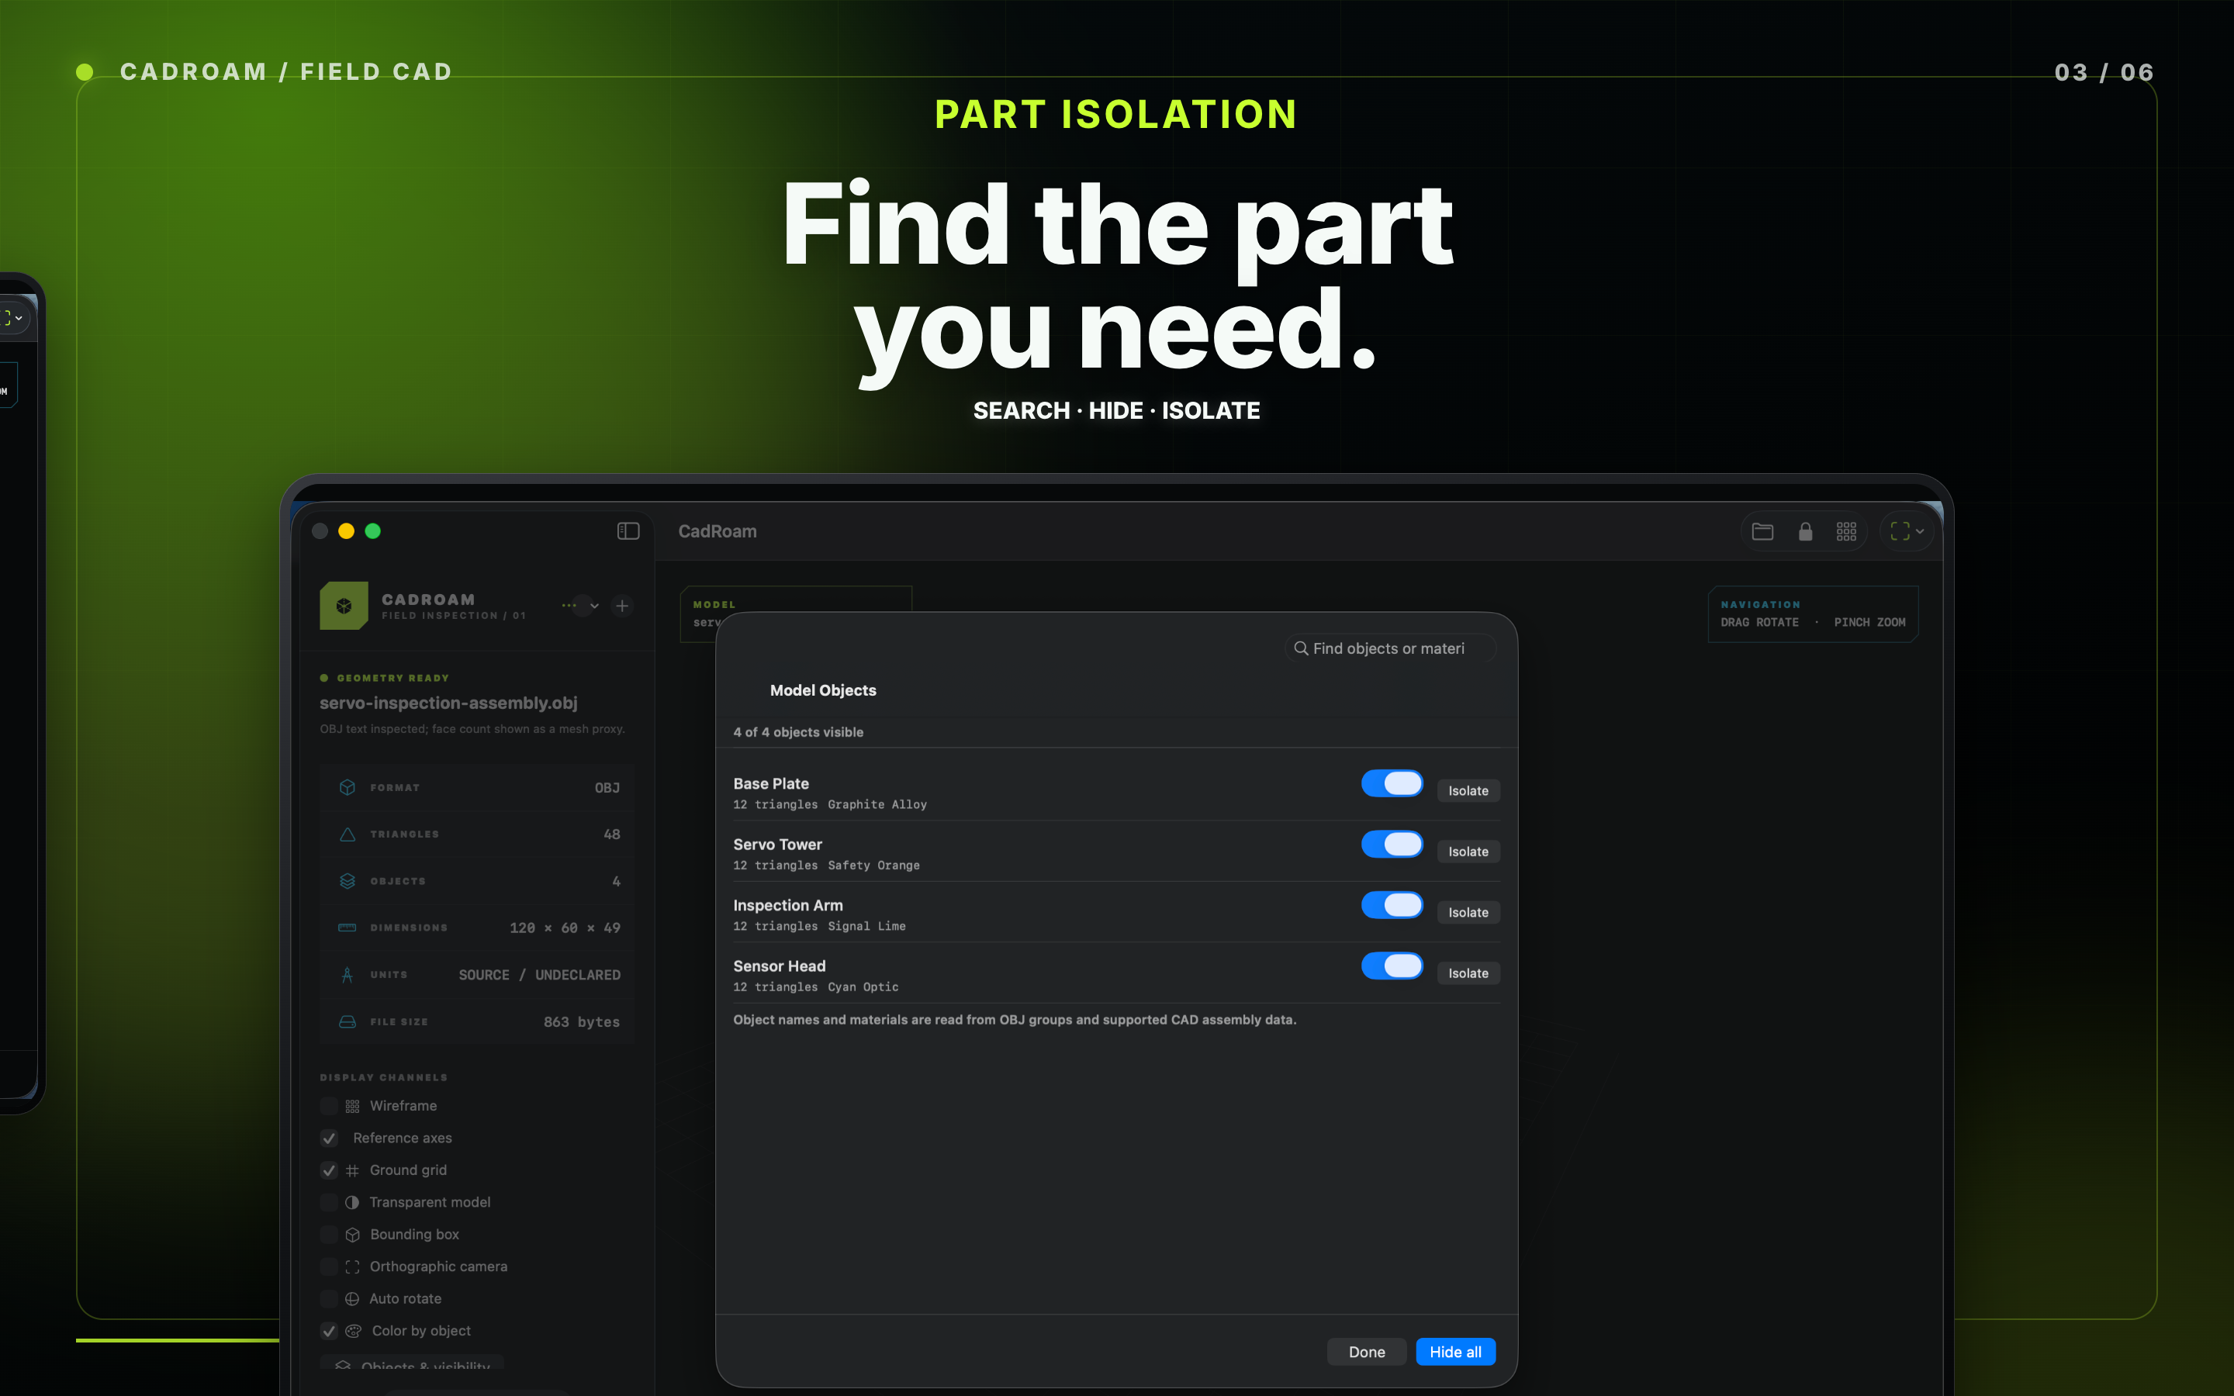Image resolution: width=2234 pixels, height=1396 pixels.
Task: Click the Servo Tower row name
Action: tap(777, 845)
